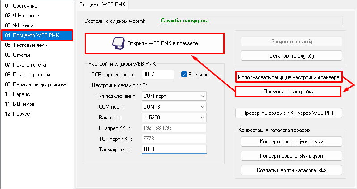The image size is (357, 189).
Task: Open '09. Параметры устройства' section
Action: tap(35, 84)
